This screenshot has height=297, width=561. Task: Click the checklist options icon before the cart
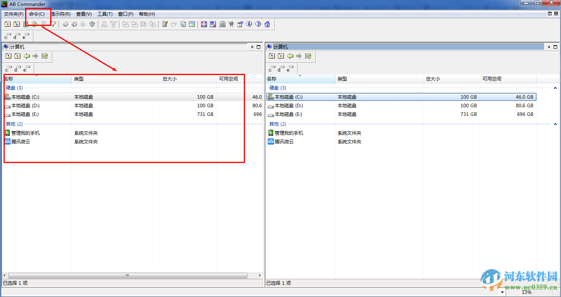(222, 24)
